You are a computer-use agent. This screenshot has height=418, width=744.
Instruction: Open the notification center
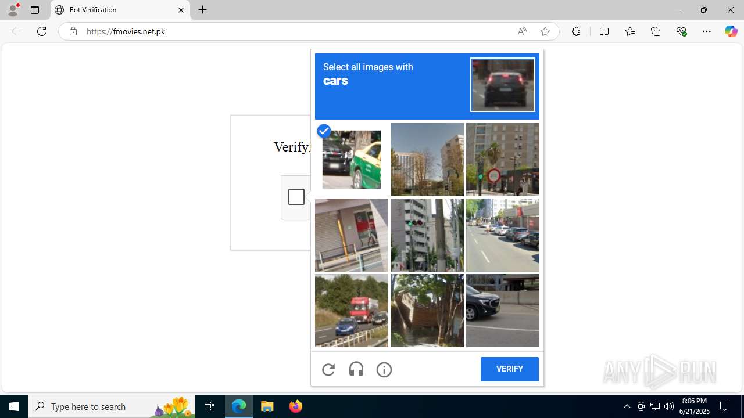725,406
